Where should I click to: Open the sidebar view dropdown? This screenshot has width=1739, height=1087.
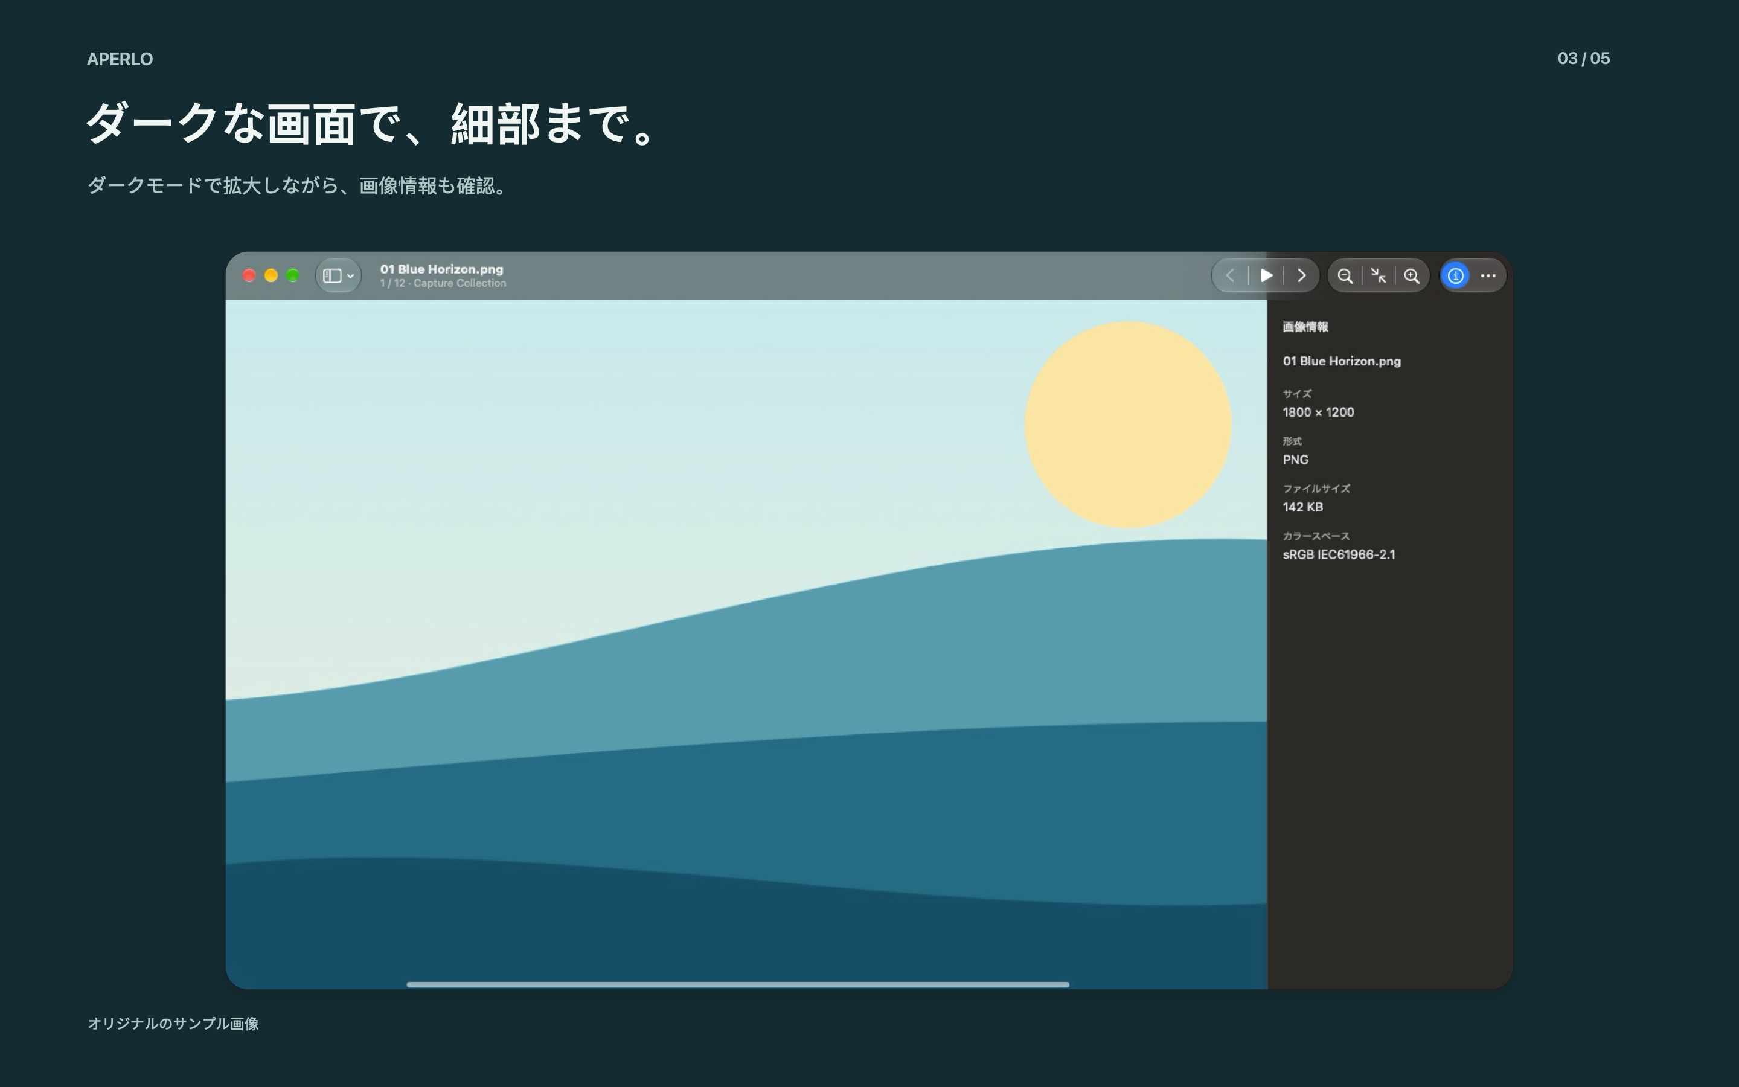(339, 275)
